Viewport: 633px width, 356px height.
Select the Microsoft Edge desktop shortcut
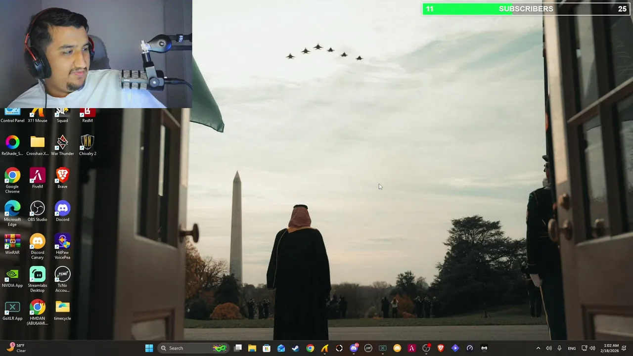click(x=12, y=214)
